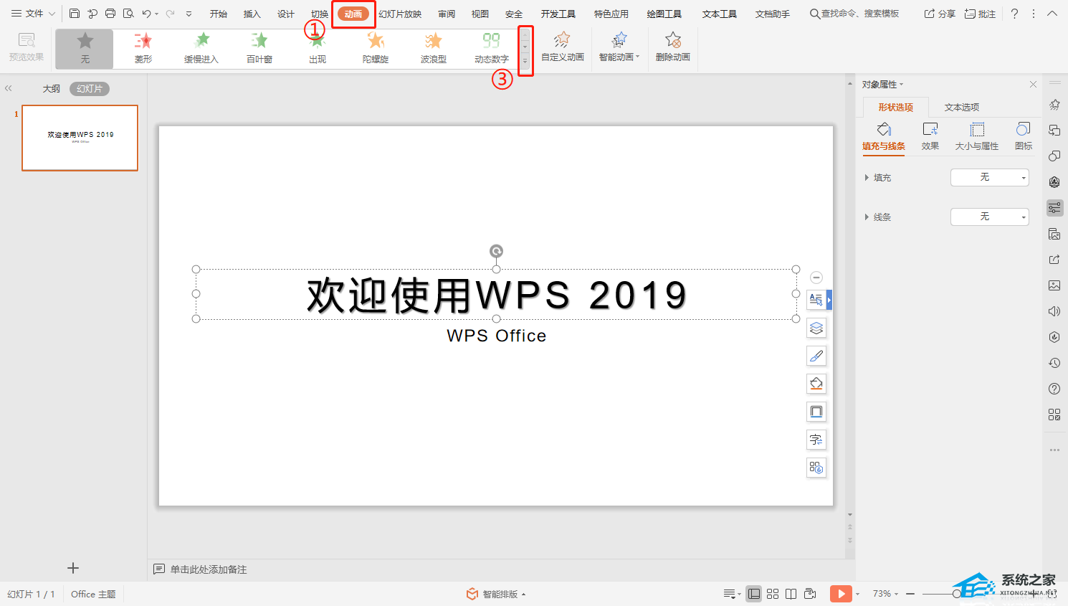Image resolution: width=1068 pixels, height=606 pixels.
Task: Apply the 缓慢进入 animation effect
Action: [x=201, y=49]
